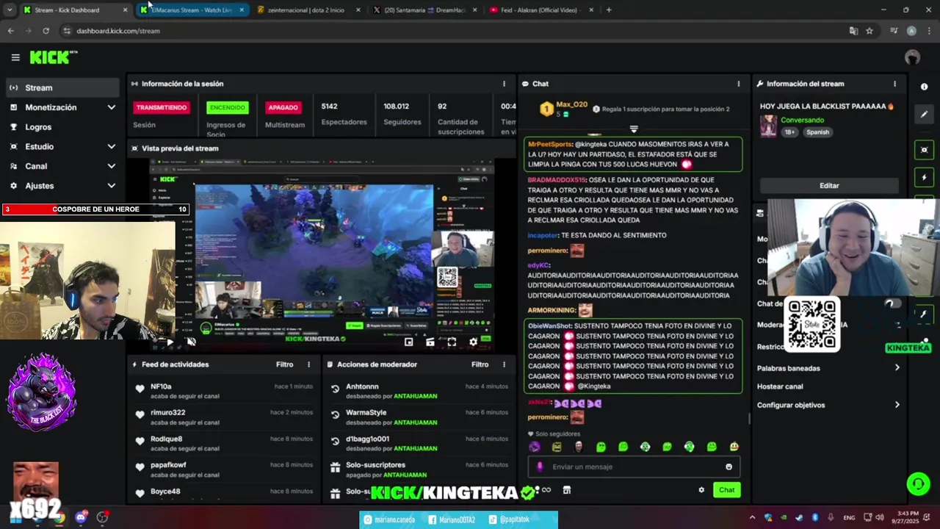The height and width of the screenshot is (529, 940).
Task: Toggle the TRANSMITIENDO session status badge
Action: 162,107
